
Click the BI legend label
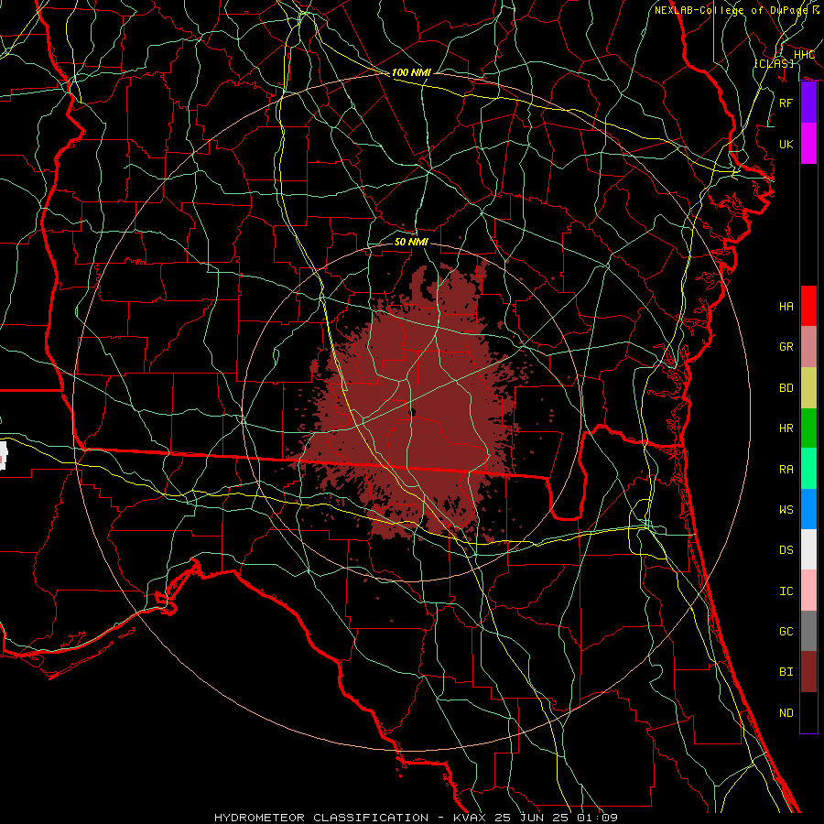coord(786,672)
